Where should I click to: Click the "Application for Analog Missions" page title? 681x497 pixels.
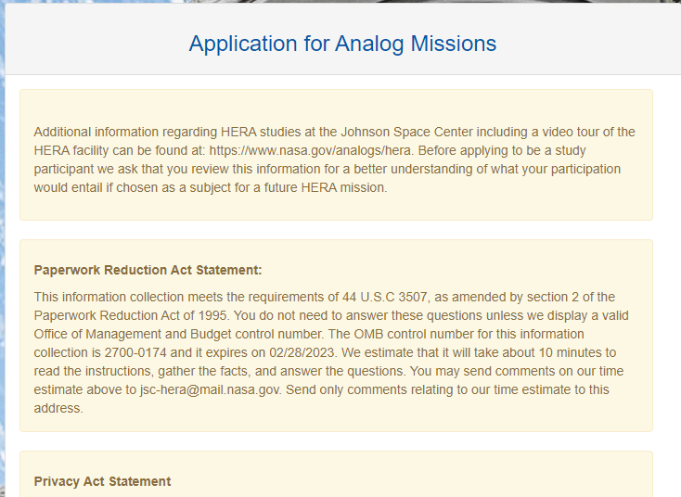coord(342,44)
